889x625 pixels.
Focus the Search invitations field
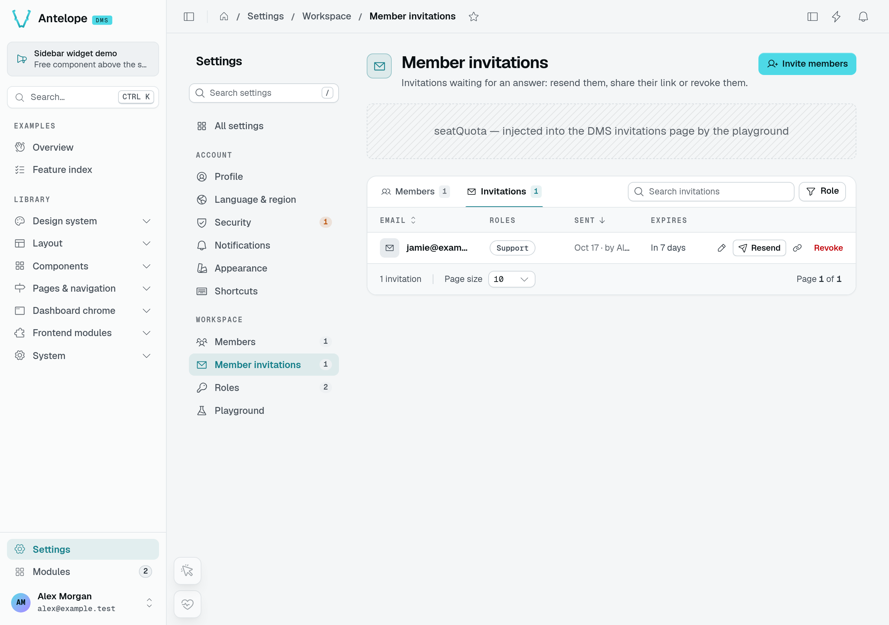tap(711, 191)
